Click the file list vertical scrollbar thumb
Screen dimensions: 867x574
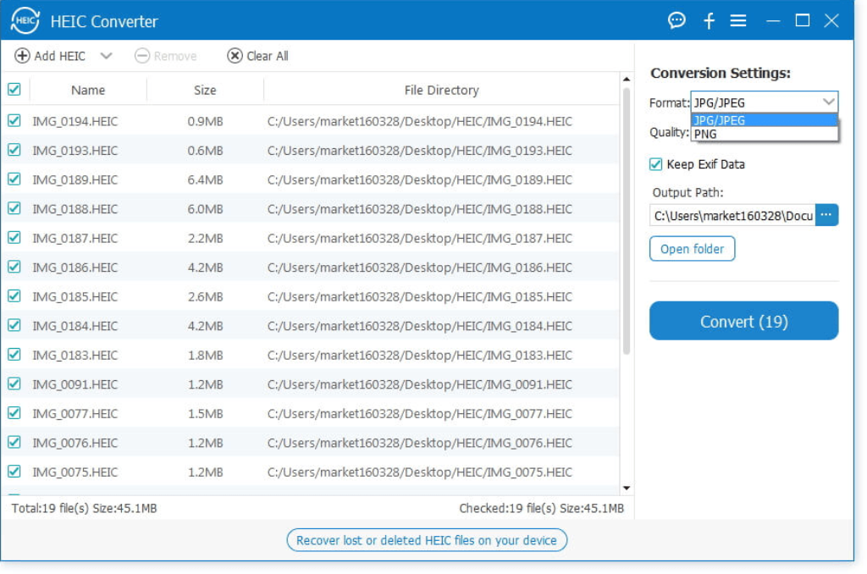[x=627, y=221]
